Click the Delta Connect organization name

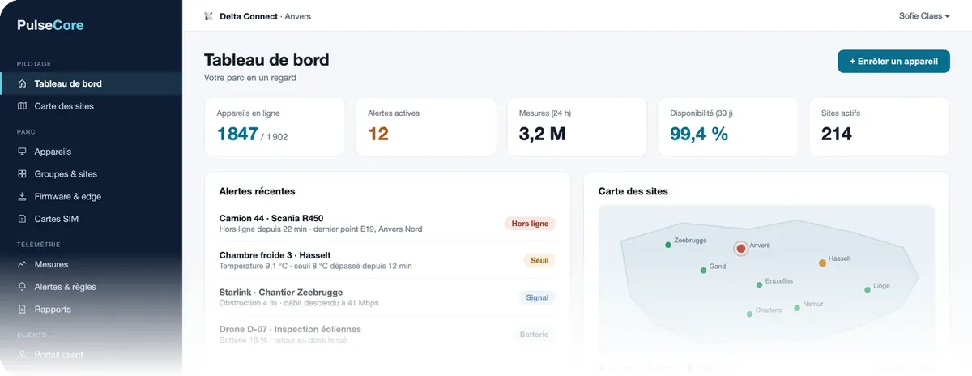[249, 16]
